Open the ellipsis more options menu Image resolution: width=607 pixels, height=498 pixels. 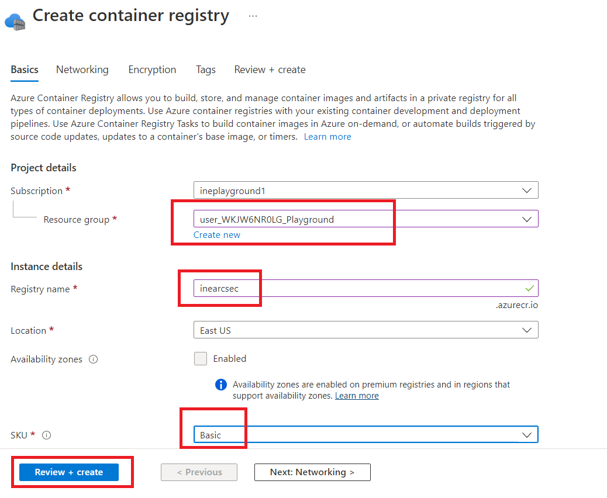(253, 16)
